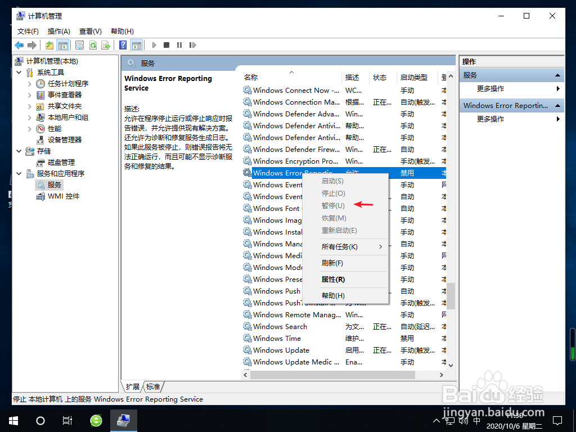Open the 查看(V) menu
The image size is (576, 432).
[x=91, y=31]
